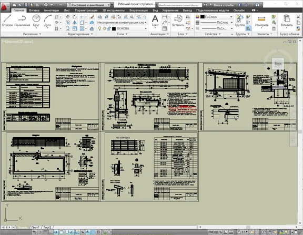Switch to the Вставка ribbon tab
Screen dimensions: 303x235
34,10
